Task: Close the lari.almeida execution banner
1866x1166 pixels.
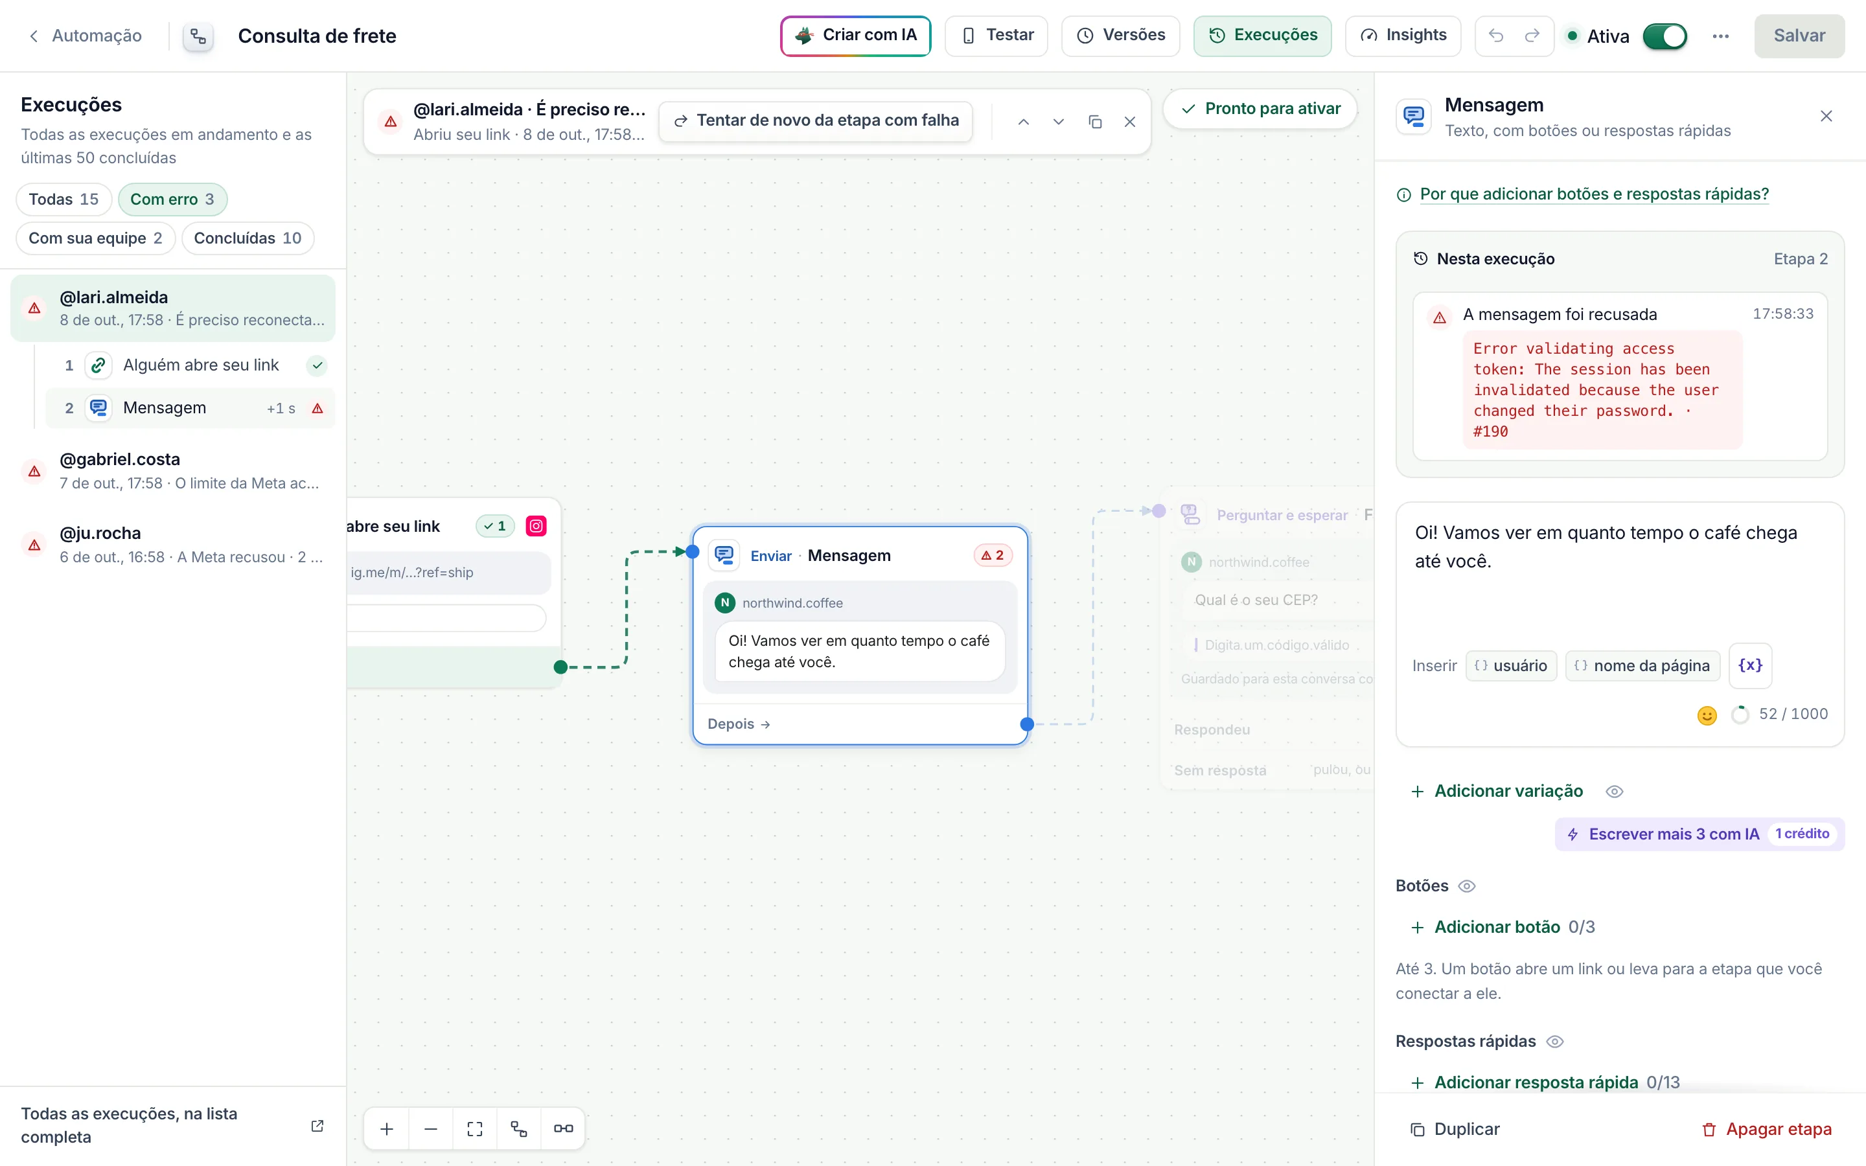Action: point(1129,122)
